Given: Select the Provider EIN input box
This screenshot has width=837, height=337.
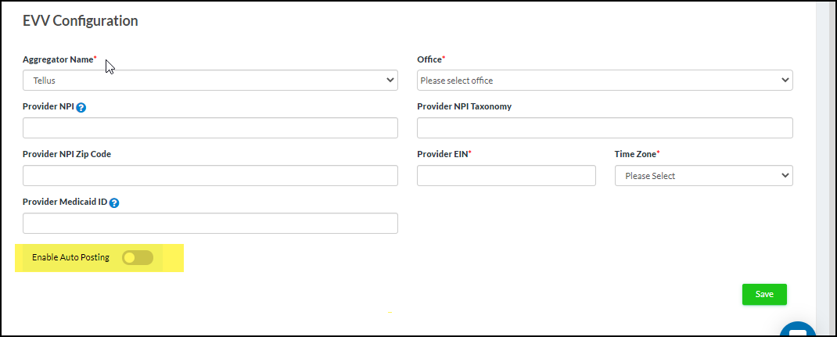Looking at the screenshot, I should [506, 176].
